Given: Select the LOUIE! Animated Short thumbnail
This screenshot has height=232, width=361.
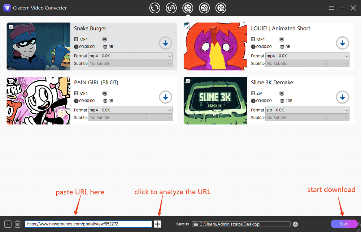Looking at the screenshot, I should pos(216,46).
